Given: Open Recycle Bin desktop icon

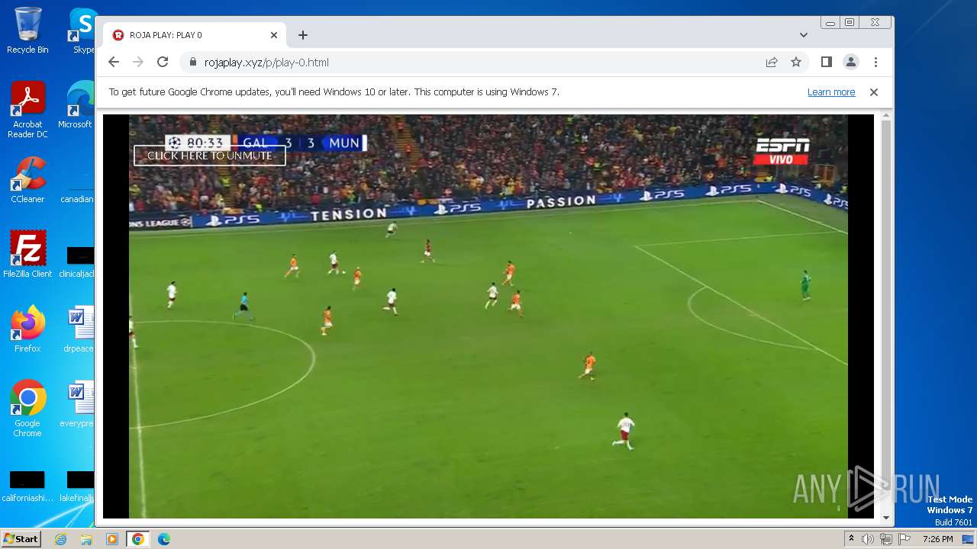Looking at the screenshot, I should (27, 30).
